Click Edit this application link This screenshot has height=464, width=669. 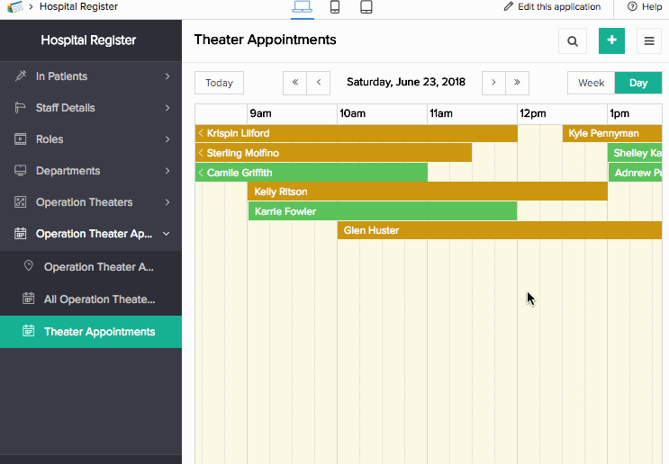tap(553, 7)
